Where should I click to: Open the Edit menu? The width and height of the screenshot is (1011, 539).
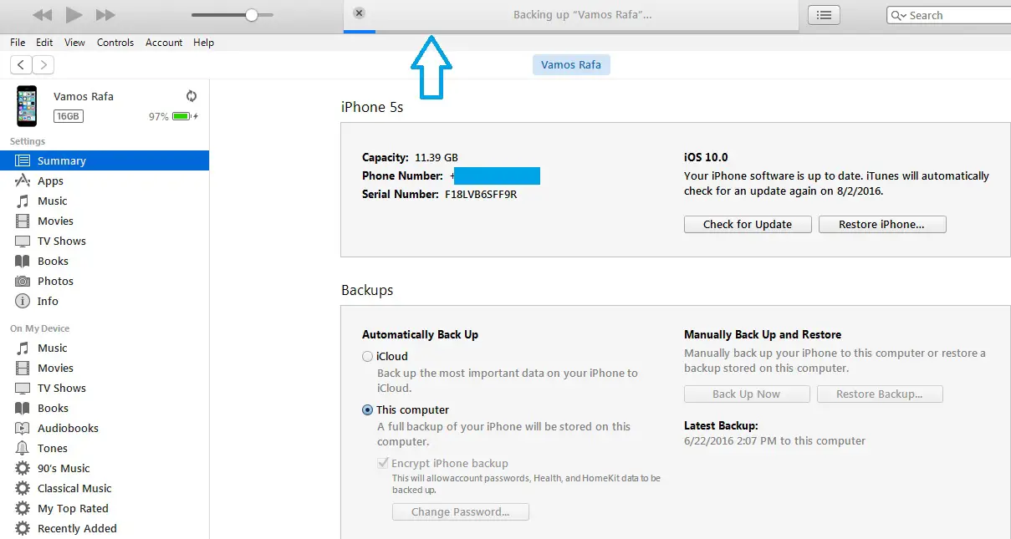44,43
